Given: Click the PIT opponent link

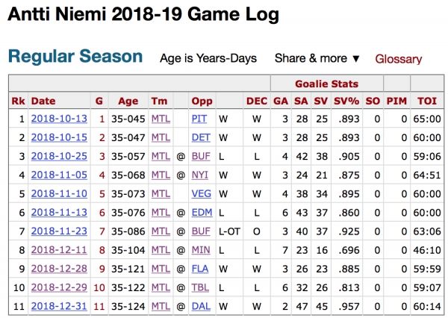Looking at the screenshot, I should pos(199,119).
